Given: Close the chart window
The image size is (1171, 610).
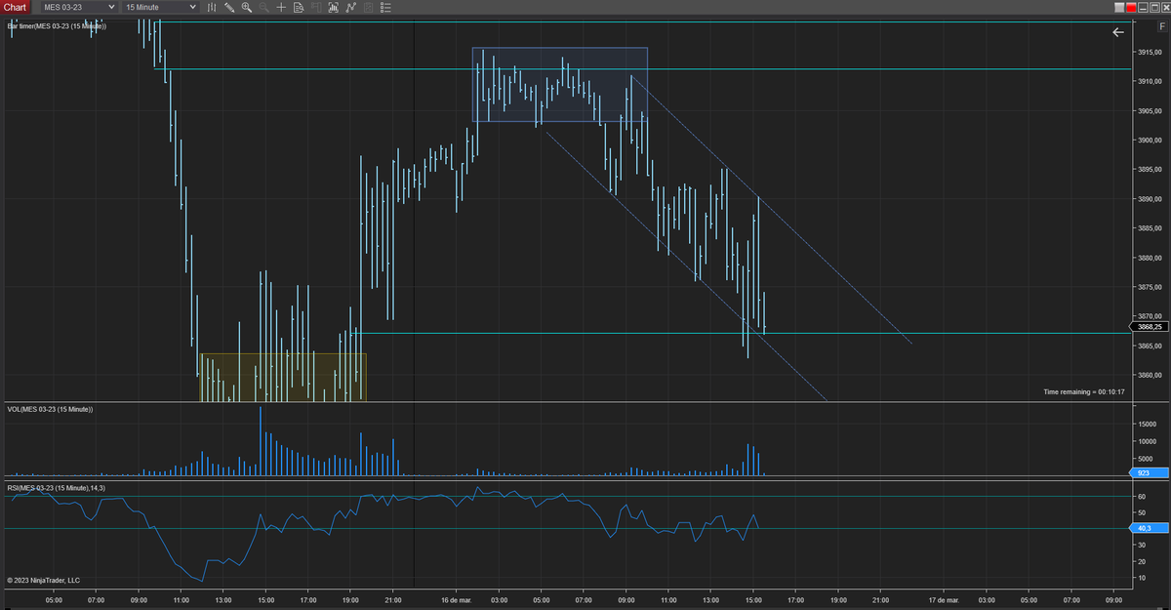Looking at the screenshot, I should [x=1166, y=7].
